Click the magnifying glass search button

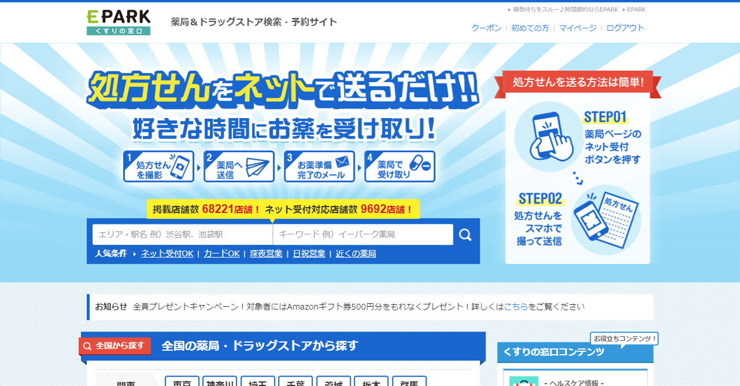pyautogui.click(x=465, y=234)
